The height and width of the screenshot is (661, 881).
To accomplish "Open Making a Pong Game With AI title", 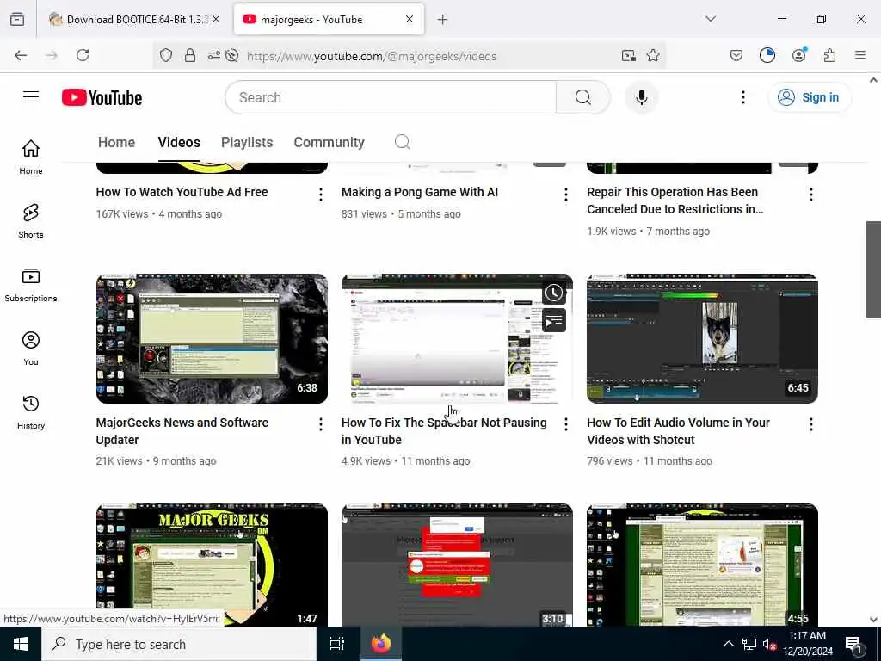I will click(420, 192).
